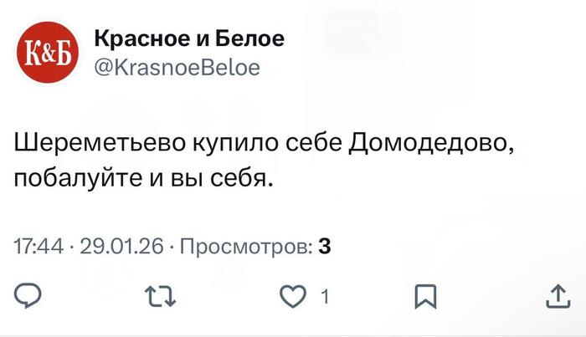Click the reply speech bubble icon

(28, 297)
